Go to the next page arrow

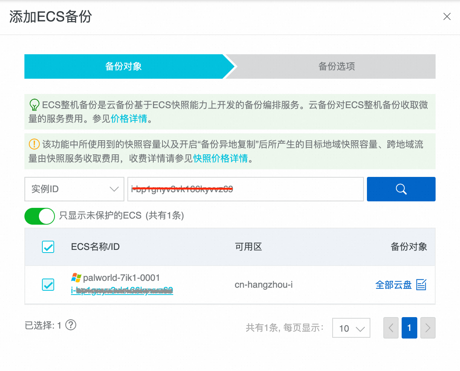coord(428,328)
